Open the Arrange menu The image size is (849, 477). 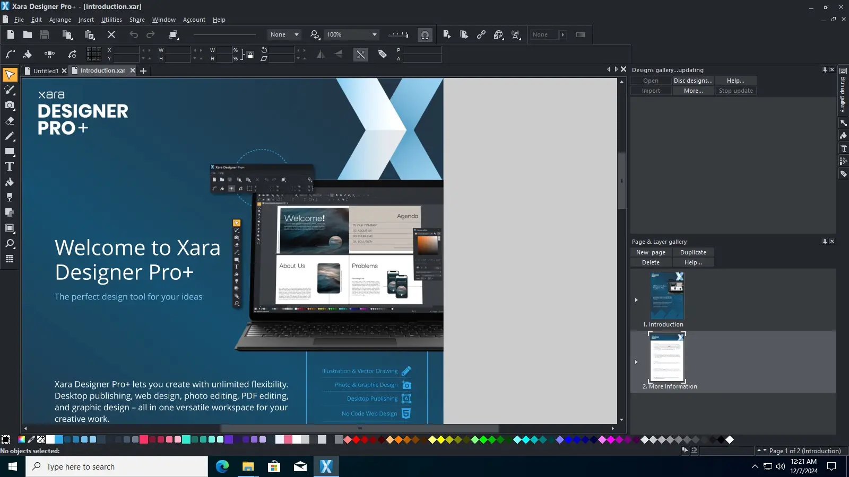pos(60,20)
